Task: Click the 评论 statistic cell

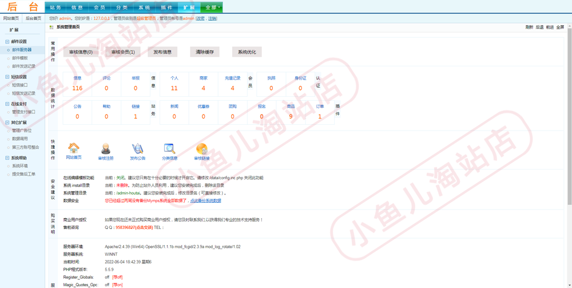Action: [106, 84]
